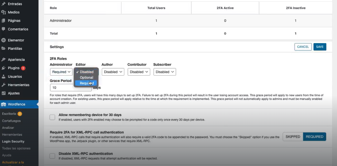Click the 2FA Roles heading
Image resolution: width=337 pixels, height=166 pixels.
click(58, 58)
